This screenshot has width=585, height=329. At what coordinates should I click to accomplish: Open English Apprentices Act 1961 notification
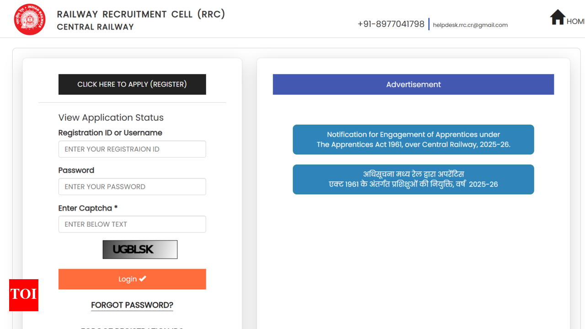(413, 139)
